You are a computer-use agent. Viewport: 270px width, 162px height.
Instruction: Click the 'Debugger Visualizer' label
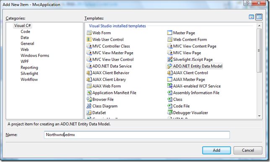pos(190,113)
